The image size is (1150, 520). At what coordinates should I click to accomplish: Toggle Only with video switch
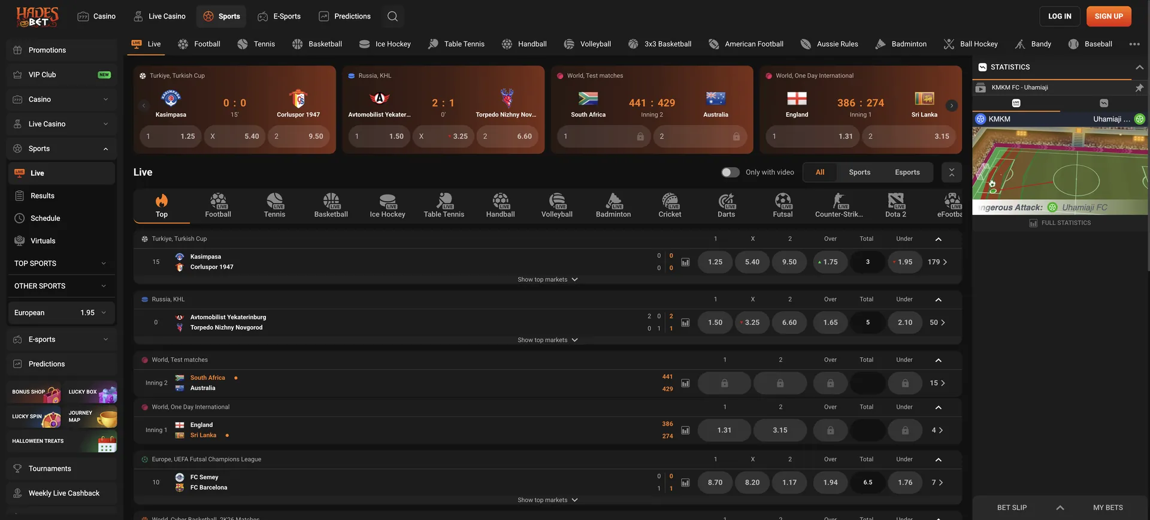point(730,172)
